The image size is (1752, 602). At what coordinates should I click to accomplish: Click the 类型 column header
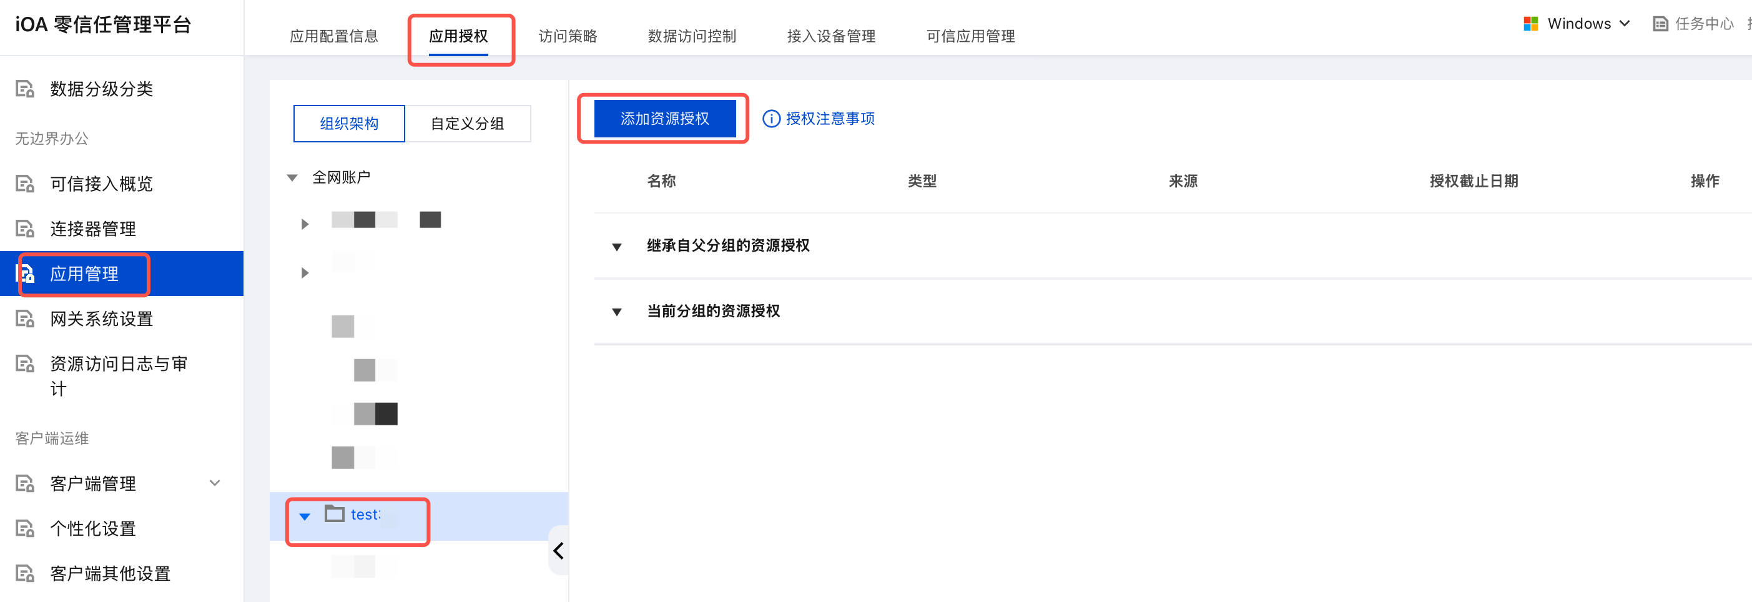click(922, 181)
